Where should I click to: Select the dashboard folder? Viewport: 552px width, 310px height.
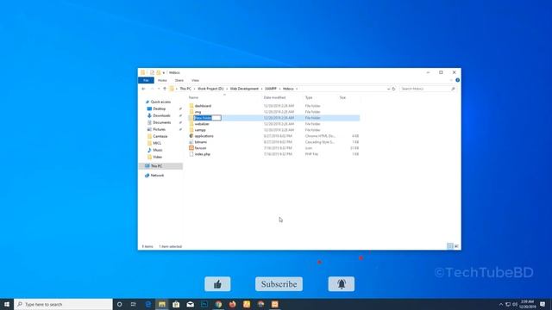pos(204,106)
